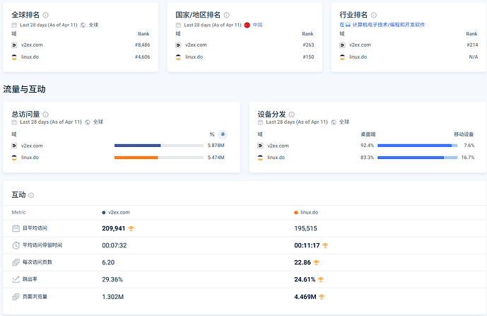Click pages icon for 页面浏览量
Screen dimensions: 487x316
[16, 297]
